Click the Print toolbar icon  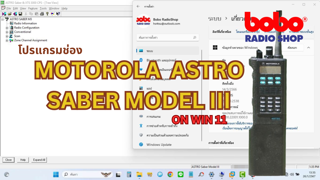[x=42, y=14]
